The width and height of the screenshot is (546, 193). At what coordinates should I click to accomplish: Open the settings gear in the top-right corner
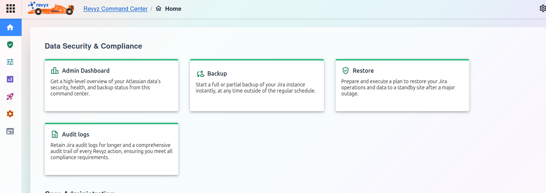(542, 8)
